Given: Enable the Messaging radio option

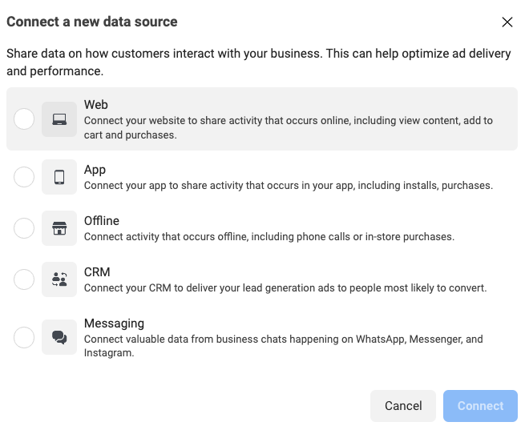Looking at the screenshot, I should (24, 337).
